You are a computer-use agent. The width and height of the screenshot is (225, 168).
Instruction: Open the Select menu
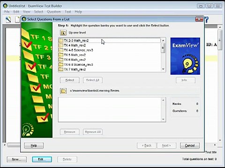[x=38, y=12]
